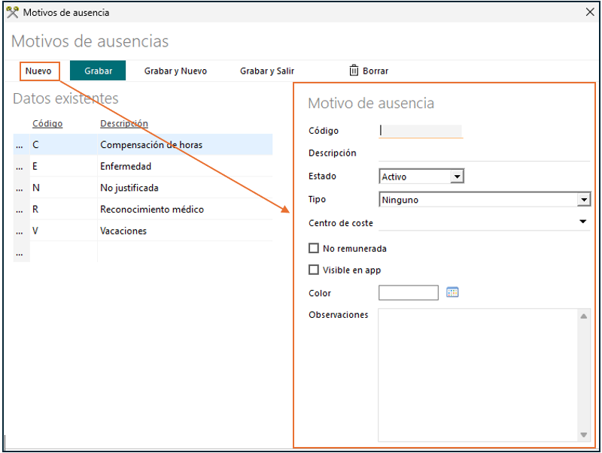
Task: Click into the Descripción input field
Action: tap(484, 154)
